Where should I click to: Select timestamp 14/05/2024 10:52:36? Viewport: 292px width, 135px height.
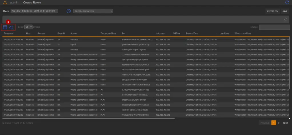[x=13, y=95]
